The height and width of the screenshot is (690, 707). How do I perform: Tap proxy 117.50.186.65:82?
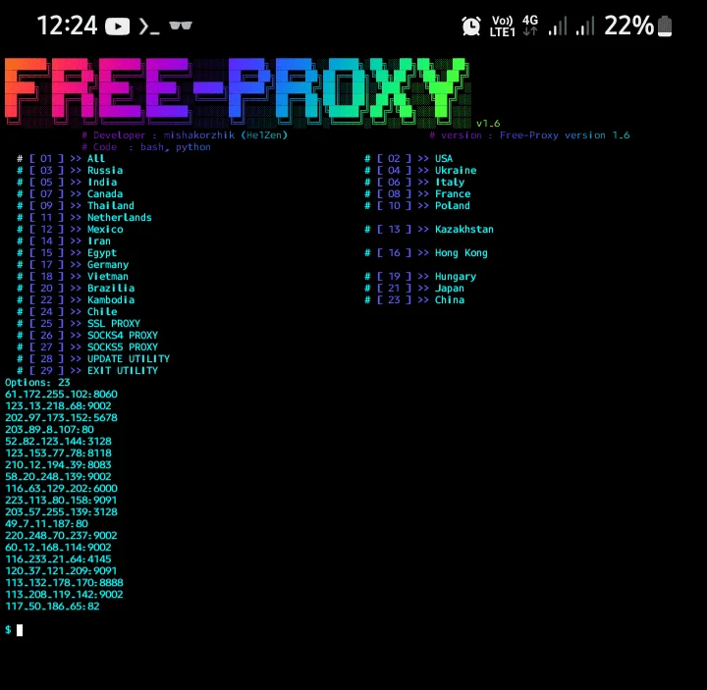[x=52, y=607]
